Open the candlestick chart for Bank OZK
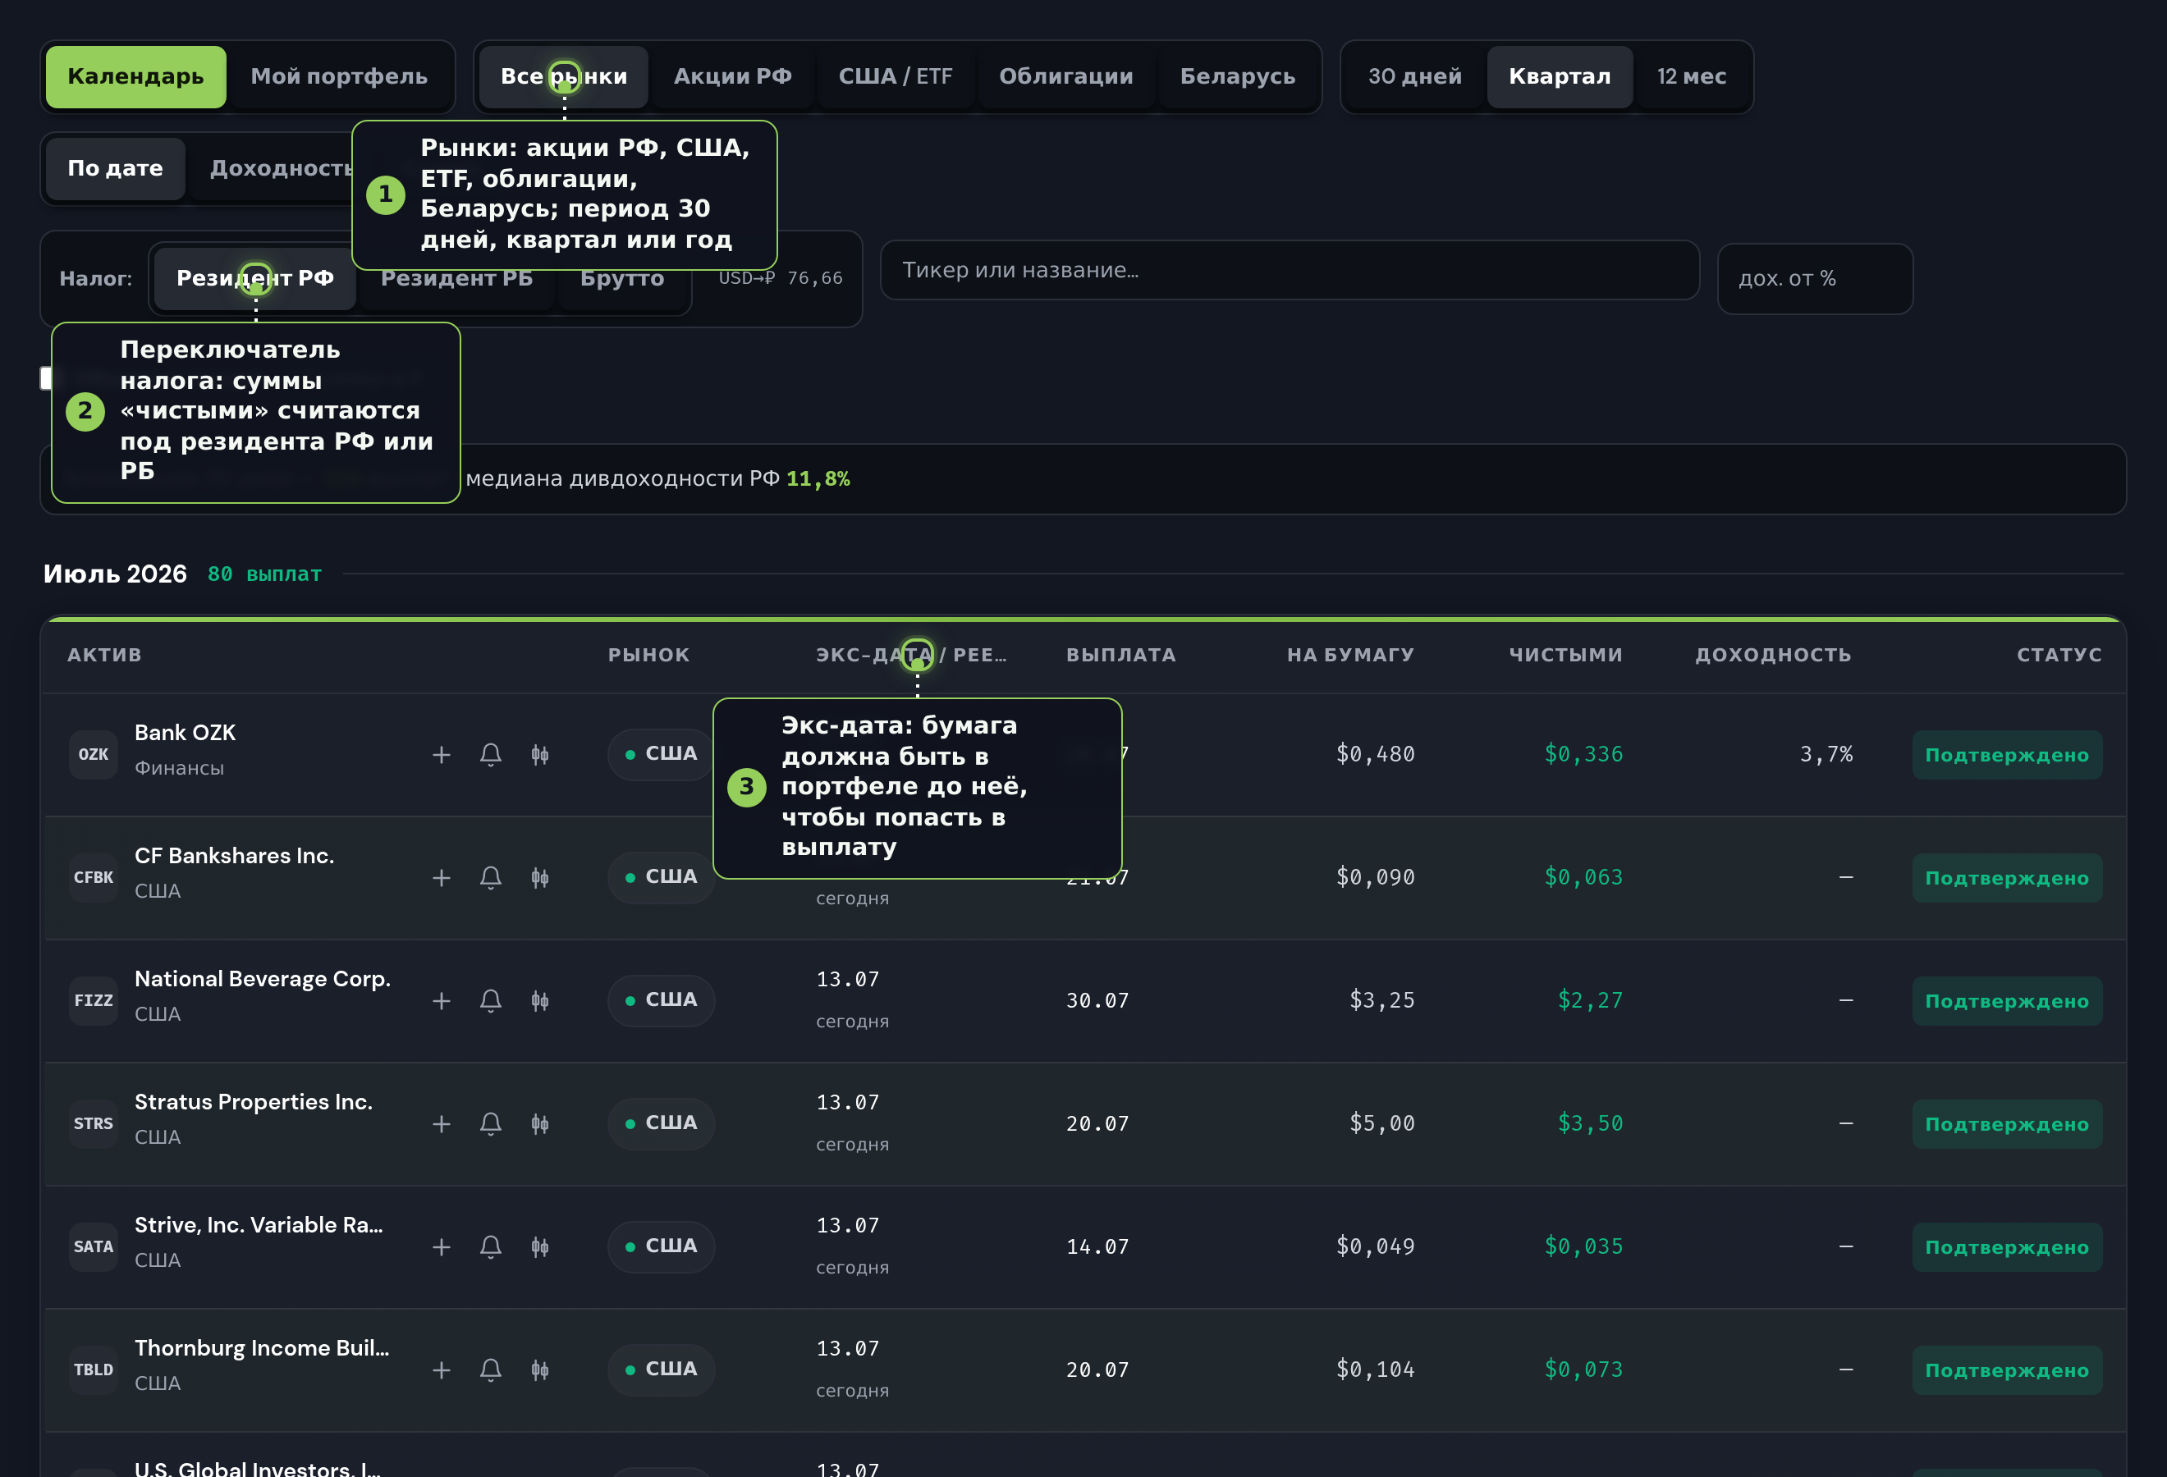The height and width of the screenshot is (1477, 2167). pos(540,755)
